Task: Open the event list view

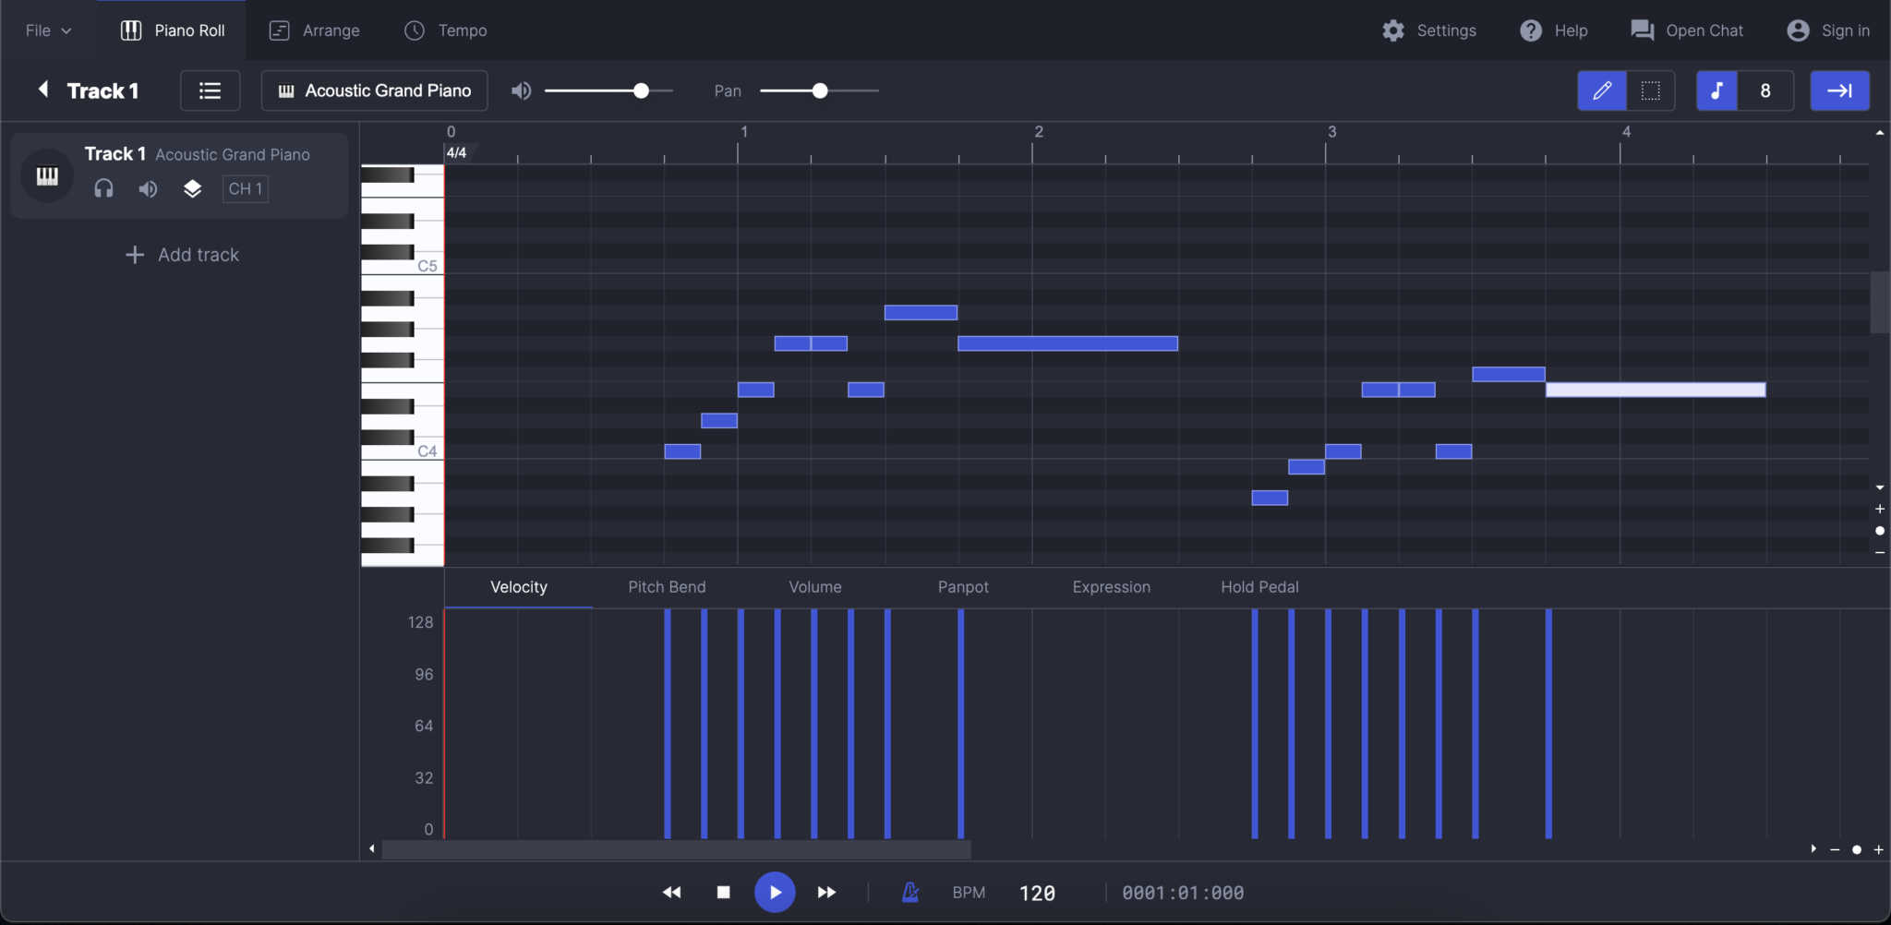Action: pyautogui.click(x=210, y=90)
